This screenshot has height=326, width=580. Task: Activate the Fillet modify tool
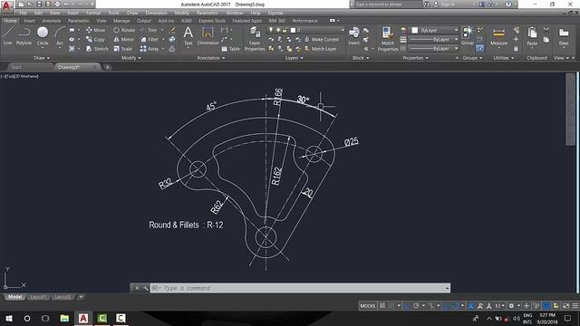[150, 39]
